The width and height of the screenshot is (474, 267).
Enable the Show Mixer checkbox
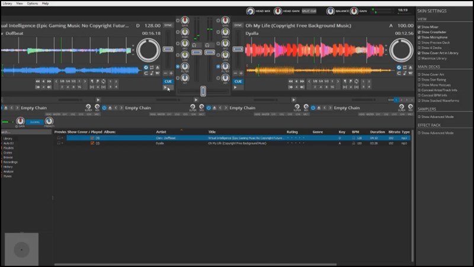[x=419, y=27]
